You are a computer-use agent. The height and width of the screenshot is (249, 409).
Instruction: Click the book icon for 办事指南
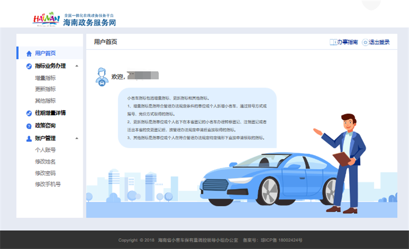click(333, 42)
